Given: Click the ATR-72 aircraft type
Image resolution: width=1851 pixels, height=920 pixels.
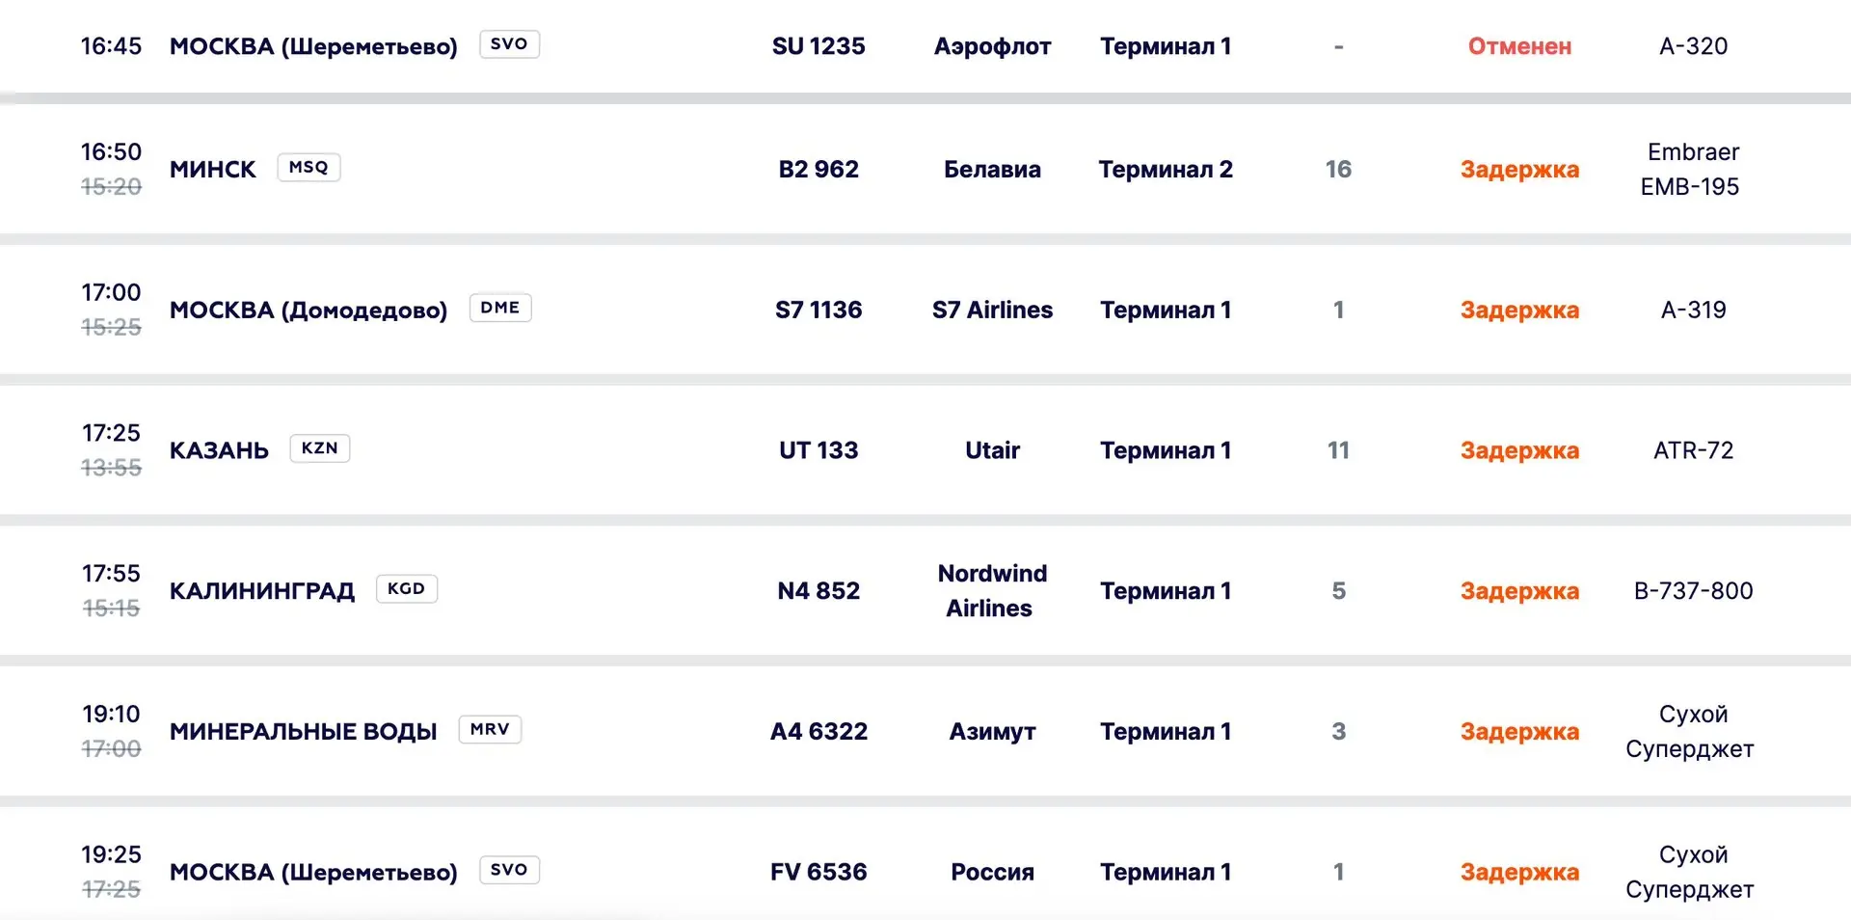Looking at the screenshot, I should tap(1693, 450).
